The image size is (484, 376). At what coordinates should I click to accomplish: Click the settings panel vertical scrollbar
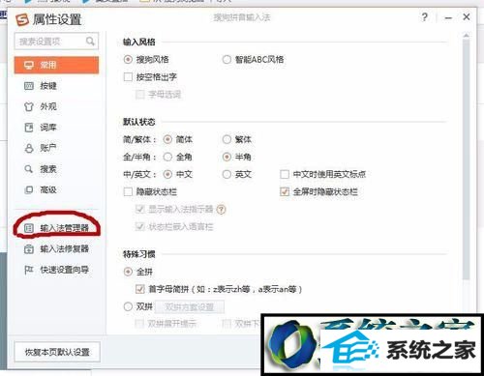coord(466,159)
